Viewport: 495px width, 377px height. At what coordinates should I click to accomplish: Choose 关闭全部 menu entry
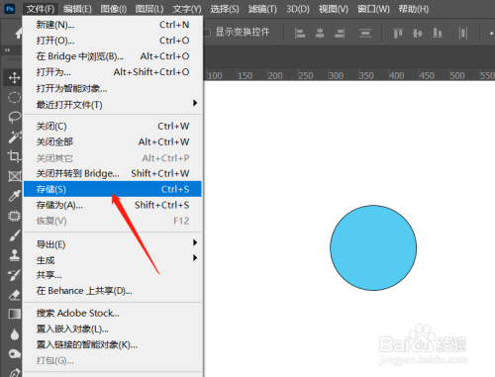point(113,142)
